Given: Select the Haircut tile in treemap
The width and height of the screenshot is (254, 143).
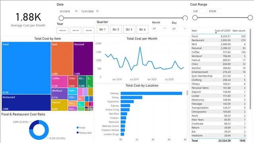Looking at the screenshot, I should (59, 105).
